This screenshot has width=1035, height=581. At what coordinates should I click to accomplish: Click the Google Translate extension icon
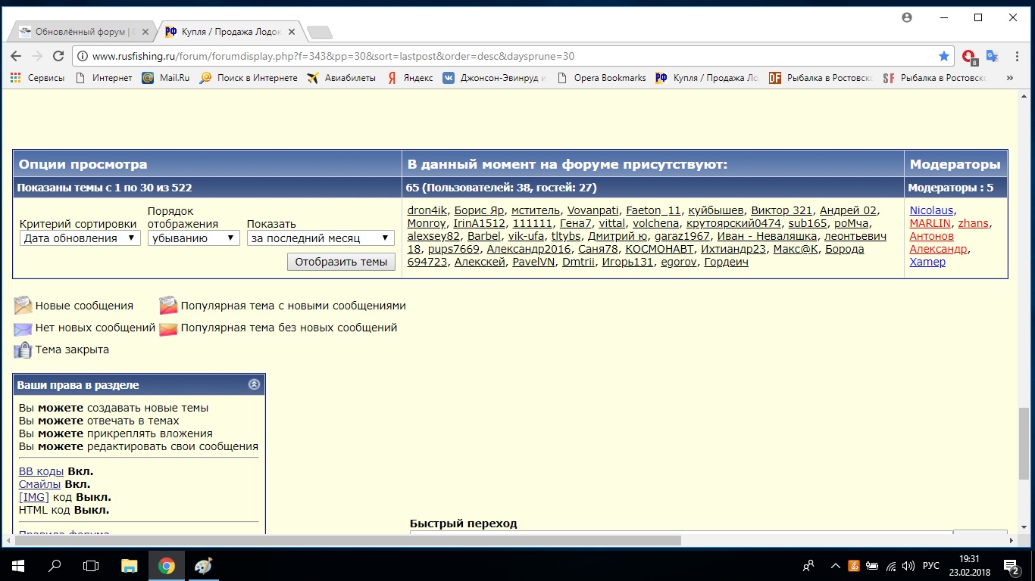click(x=992, y=56)
